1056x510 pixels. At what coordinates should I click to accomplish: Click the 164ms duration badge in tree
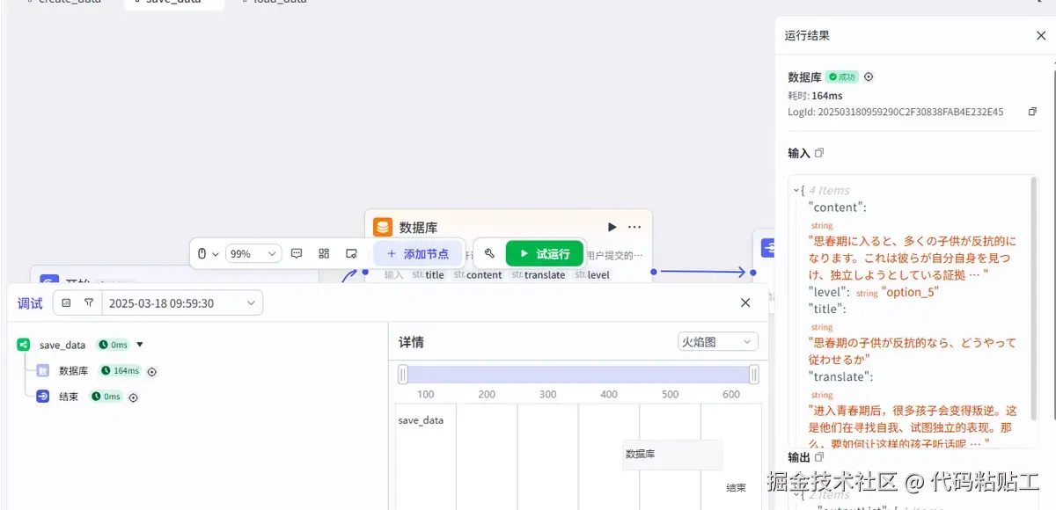tap(121, 371)
